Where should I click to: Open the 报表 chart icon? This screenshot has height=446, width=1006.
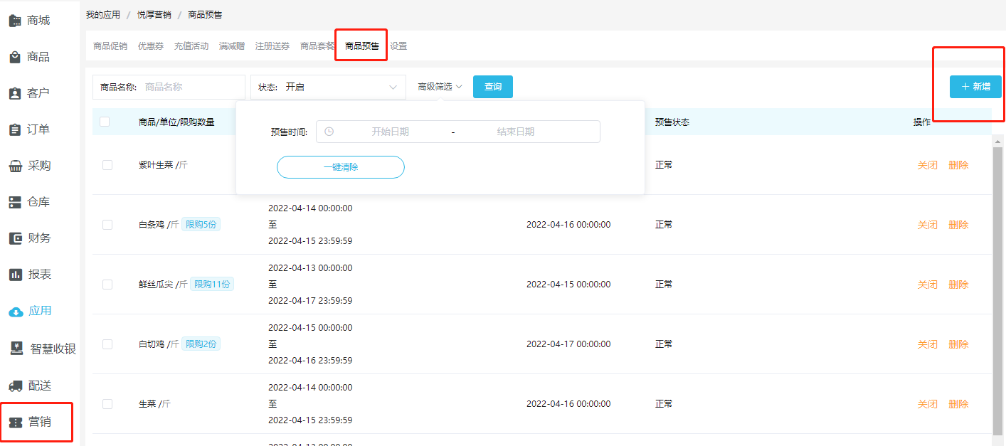click(x=15, y=275)
